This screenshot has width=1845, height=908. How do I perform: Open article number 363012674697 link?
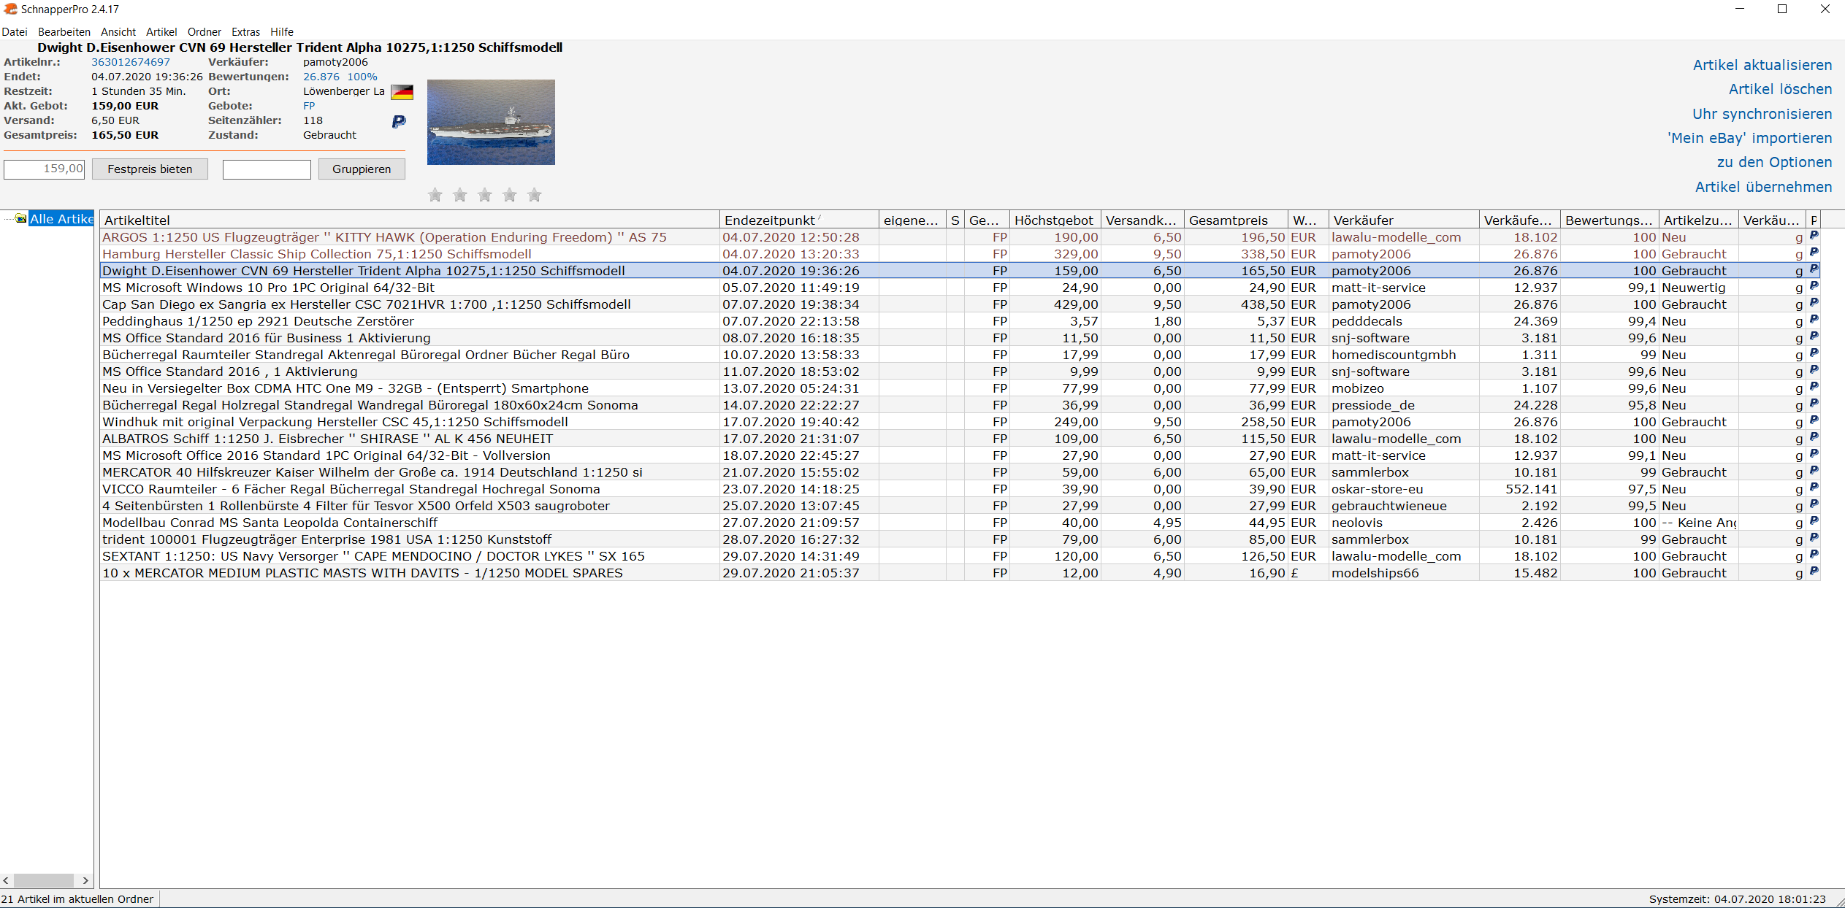pos(131,62)
